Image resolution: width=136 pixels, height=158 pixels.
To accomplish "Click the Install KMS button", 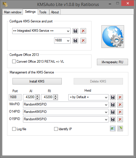I will (x=37, y=81).
